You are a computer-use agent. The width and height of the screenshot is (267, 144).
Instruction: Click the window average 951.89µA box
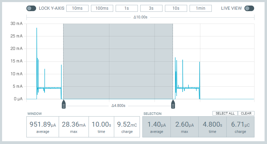click(x=43, y=127)
